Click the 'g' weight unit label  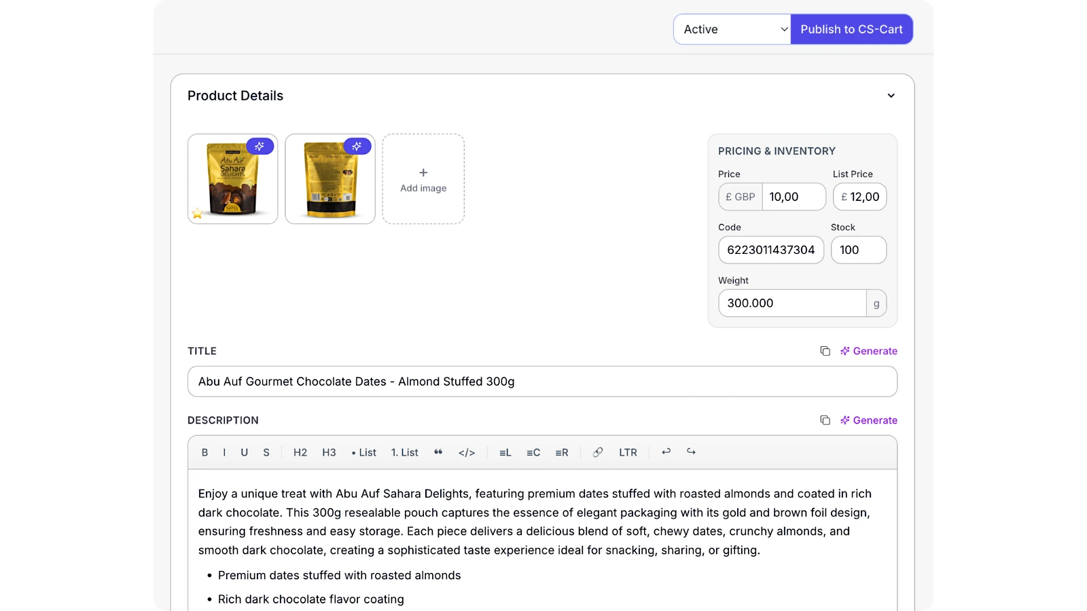pos(876,303)
